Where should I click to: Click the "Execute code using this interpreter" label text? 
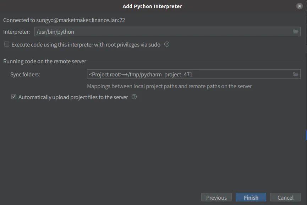pyautogui.click(x=86, y=45)
